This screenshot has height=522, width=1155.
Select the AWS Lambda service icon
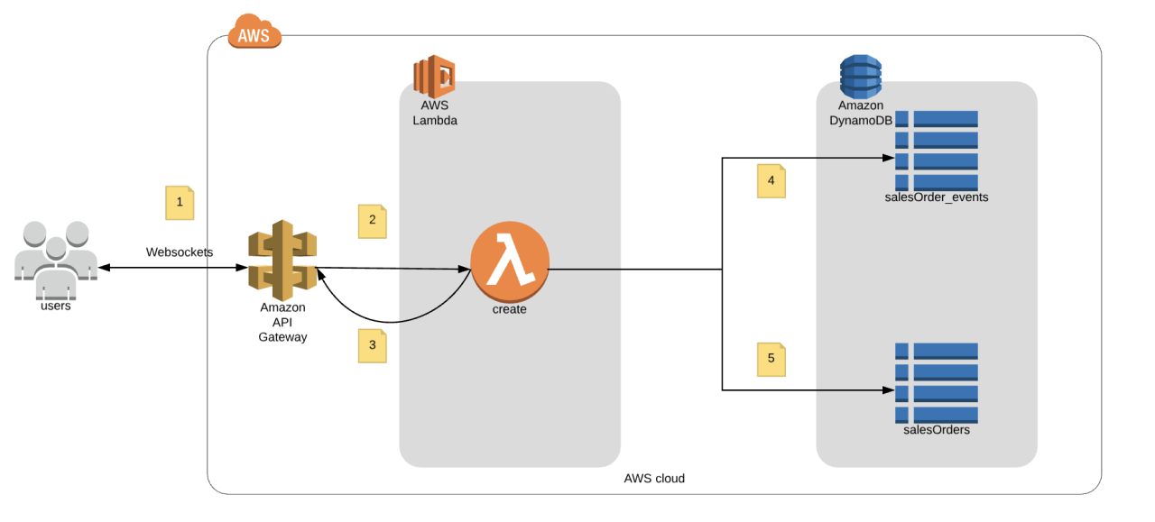433,76
